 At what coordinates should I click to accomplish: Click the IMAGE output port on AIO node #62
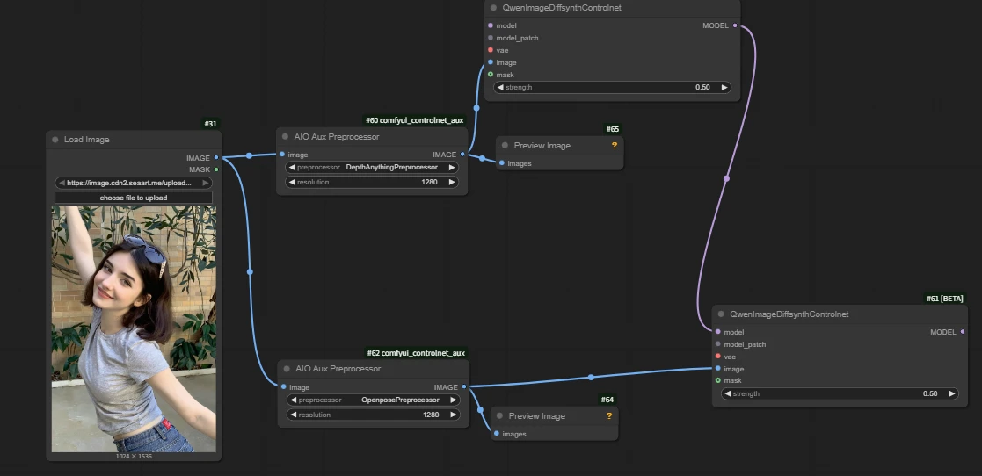[464, 387]
